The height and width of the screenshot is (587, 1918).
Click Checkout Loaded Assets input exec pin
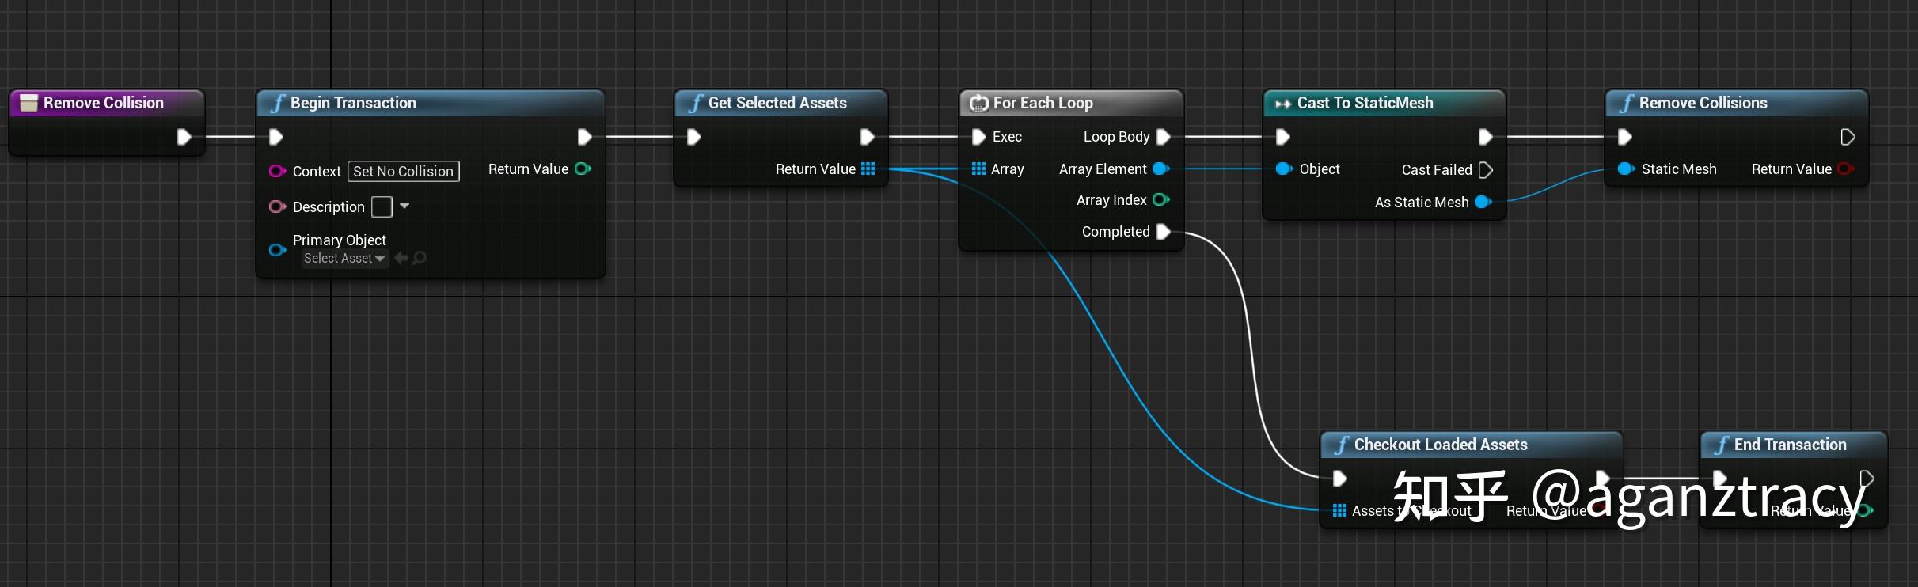[1339, 479]
